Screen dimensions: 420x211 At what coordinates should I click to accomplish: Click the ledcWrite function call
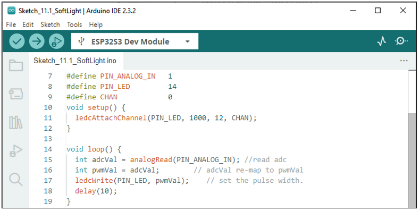tap(94, 181)
